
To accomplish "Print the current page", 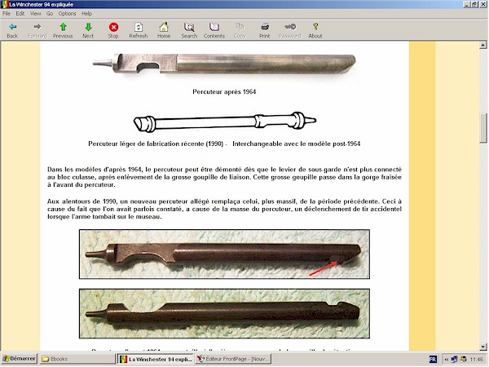I will 264,30.
